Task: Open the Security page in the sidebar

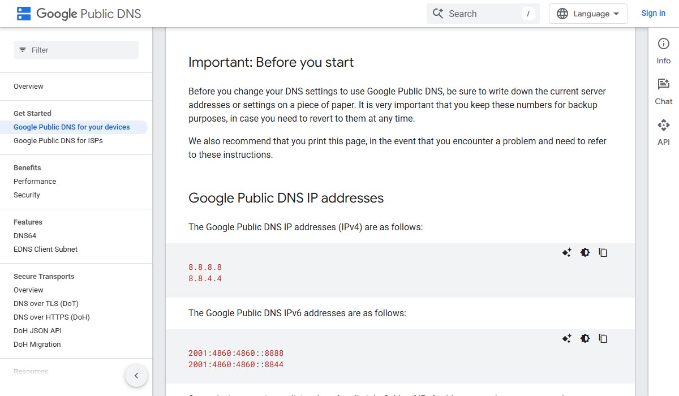Action: 27,195
